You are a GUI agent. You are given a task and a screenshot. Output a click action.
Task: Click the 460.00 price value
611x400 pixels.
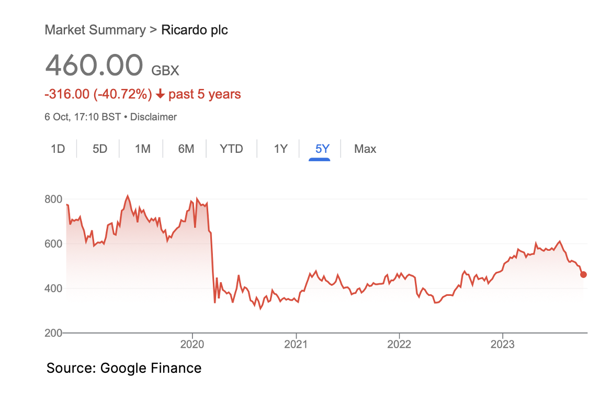(94, 65)
